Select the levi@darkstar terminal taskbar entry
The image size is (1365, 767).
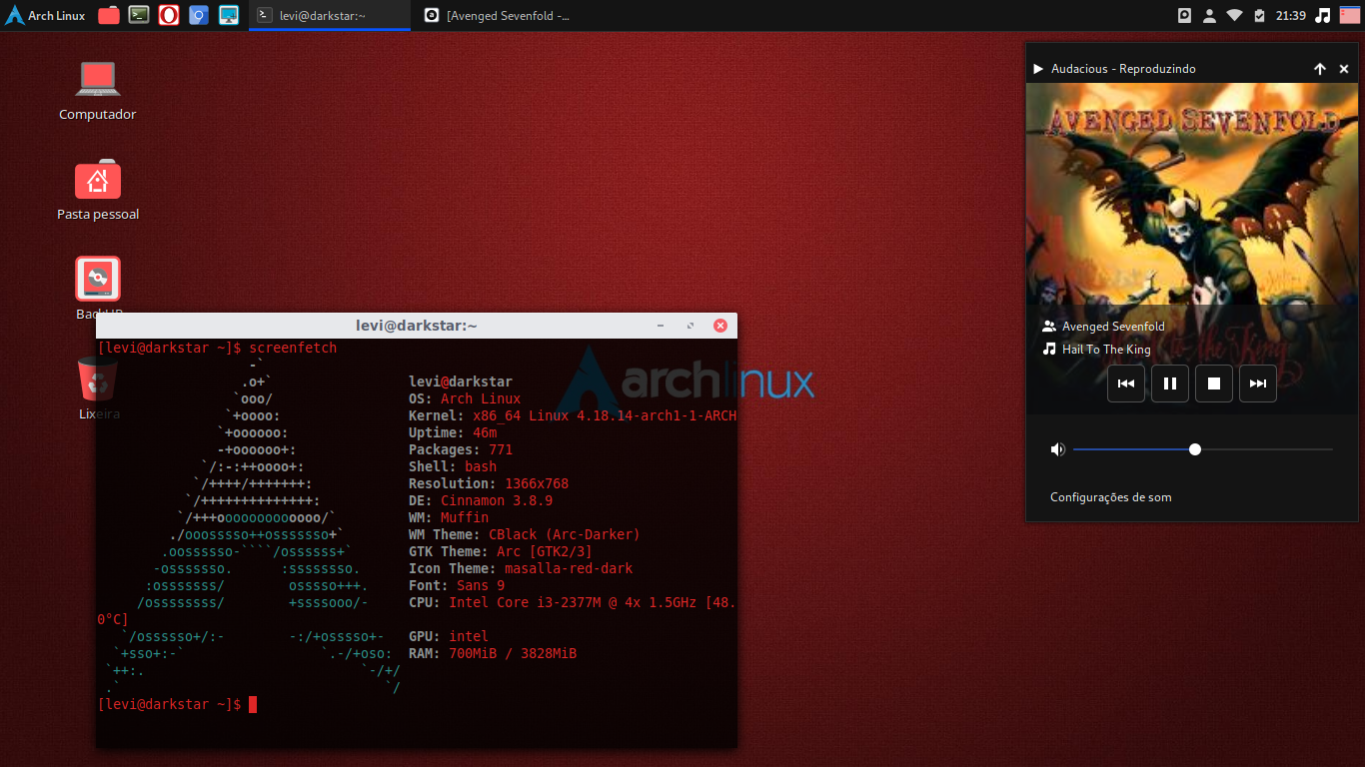click(330, 15)
